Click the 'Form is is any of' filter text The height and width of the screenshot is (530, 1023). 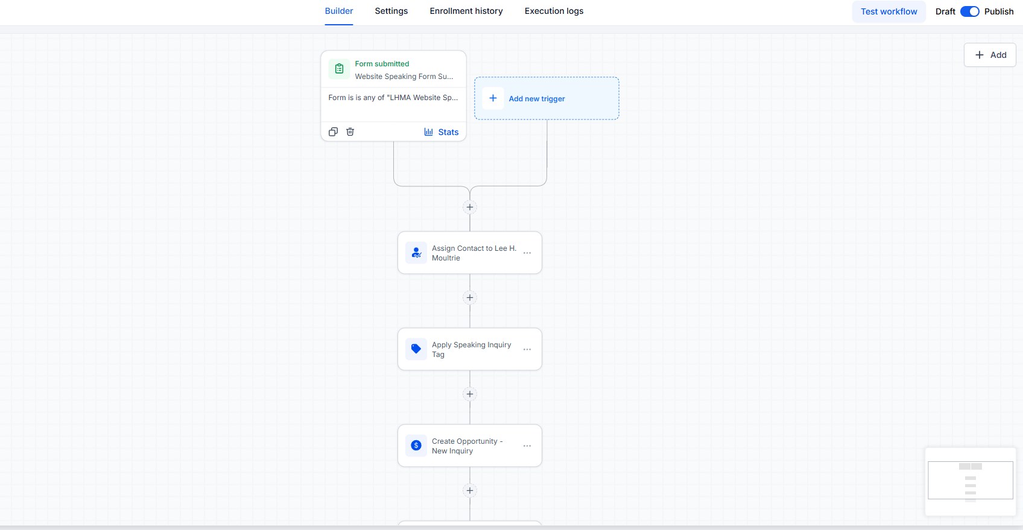click(393, 98)
